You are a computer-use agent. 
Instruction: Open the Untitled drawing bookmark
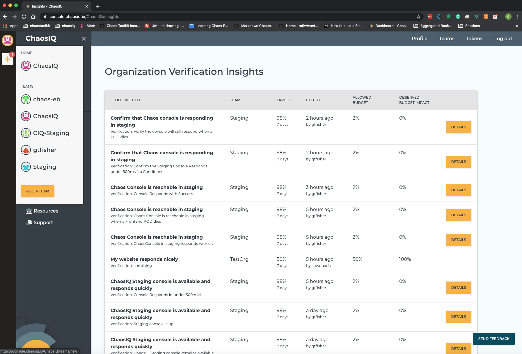pos(164,26)
